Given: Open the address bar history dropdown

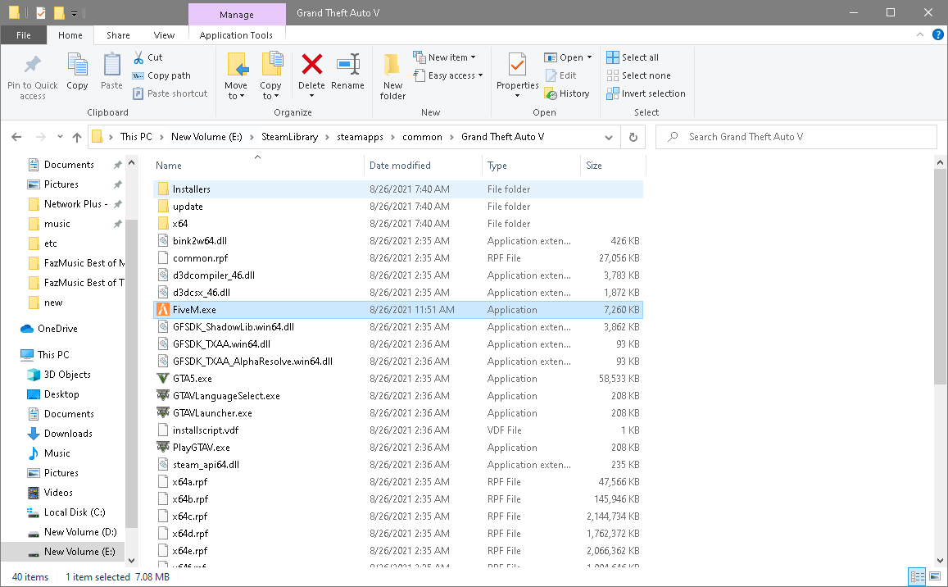Looking at the screenshot, I should click(608, 138).
